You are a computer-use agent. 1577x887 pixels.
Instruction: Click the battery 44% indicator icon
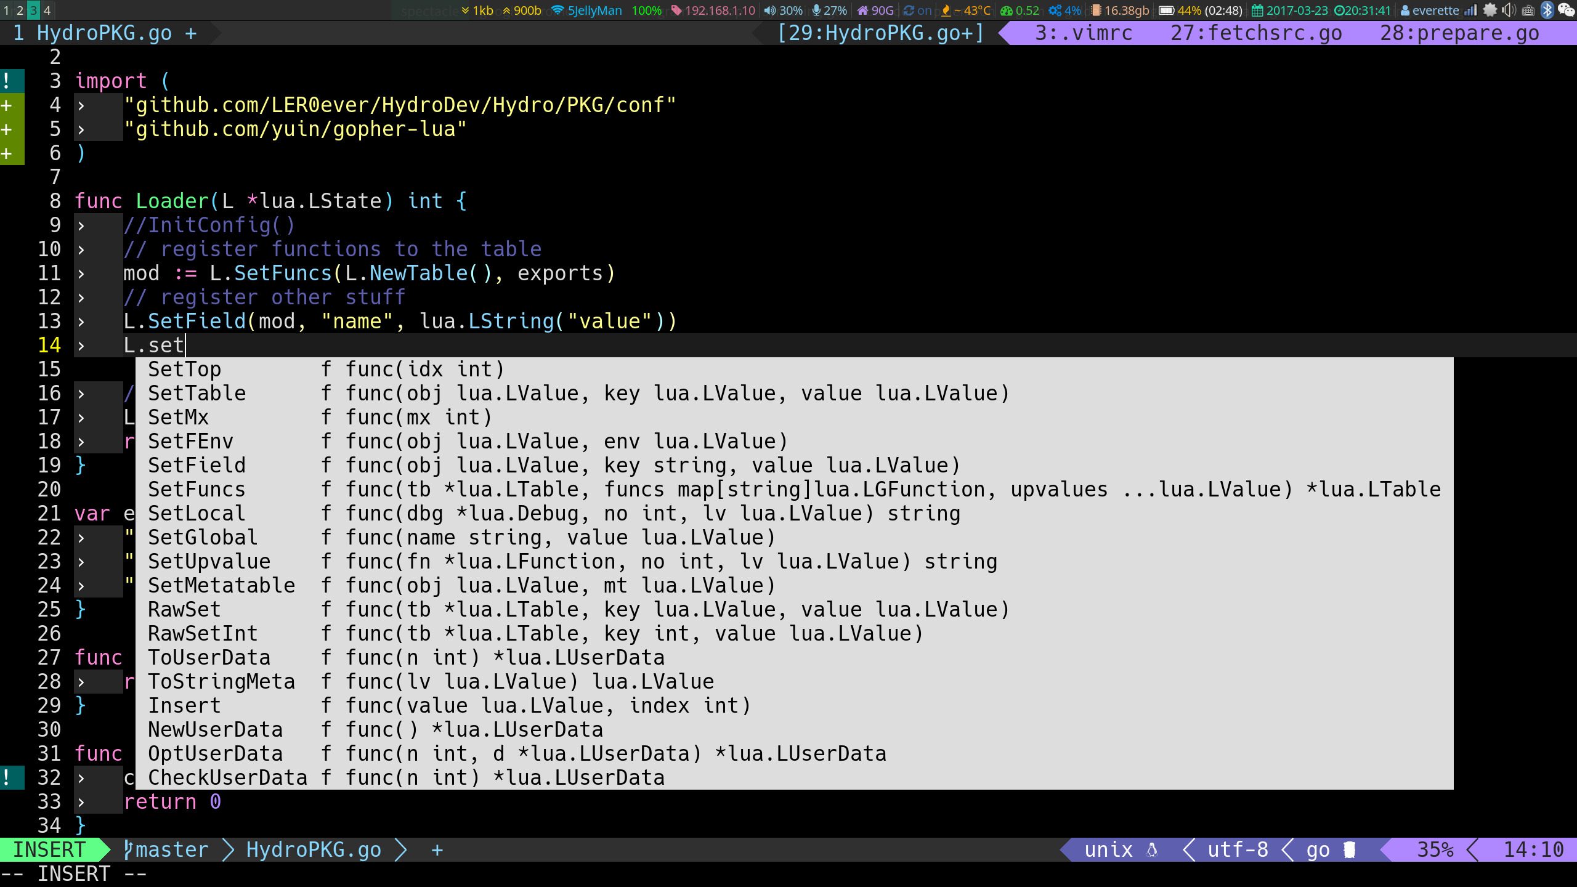point(1166,10)
